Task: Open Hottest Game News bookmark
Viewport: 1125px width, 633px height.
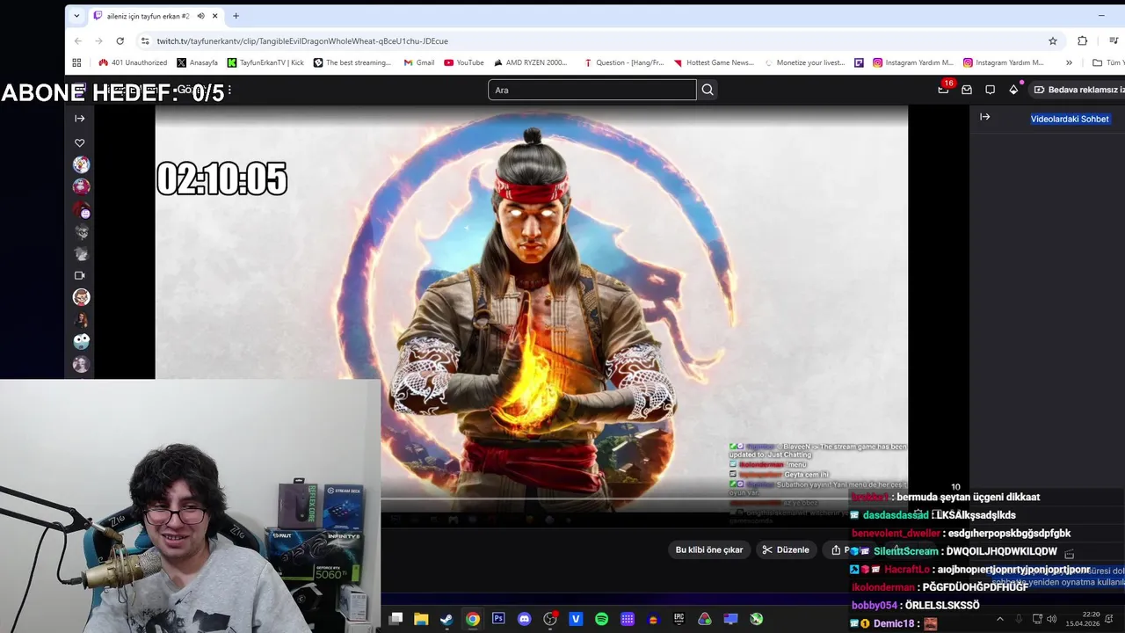Action: [714, 62]
